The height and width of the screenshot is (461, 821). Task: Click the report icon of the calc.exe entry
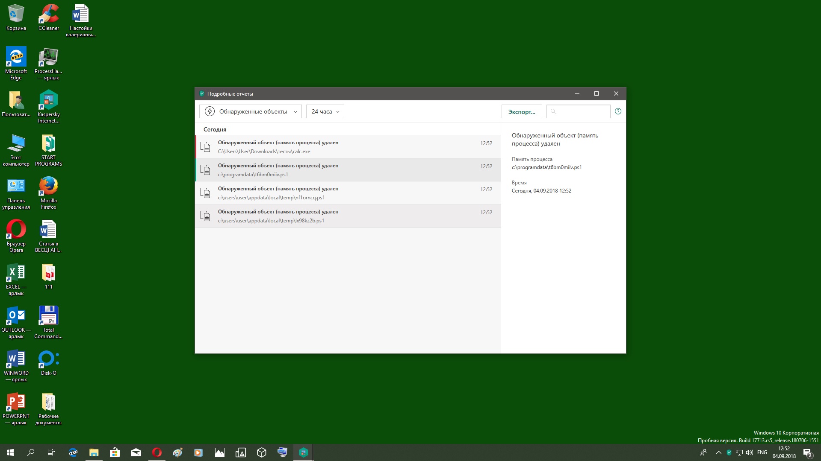click(206, 147)
